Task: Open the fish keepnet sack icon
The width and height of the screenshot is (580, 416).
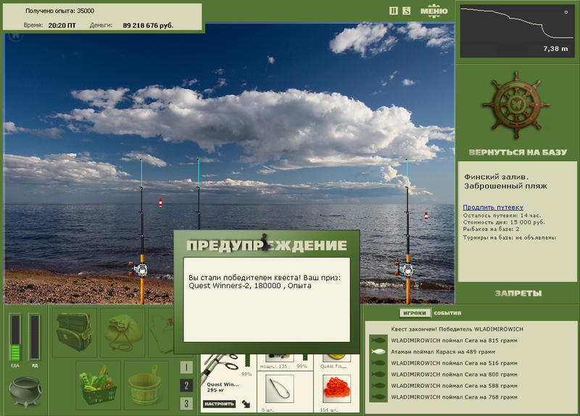Action: [123, 333]
